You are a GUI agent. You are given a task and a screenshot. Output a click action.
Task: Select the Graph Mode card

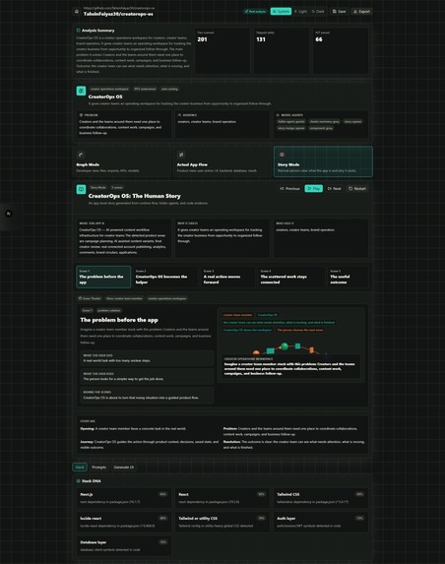coord(122,161)
